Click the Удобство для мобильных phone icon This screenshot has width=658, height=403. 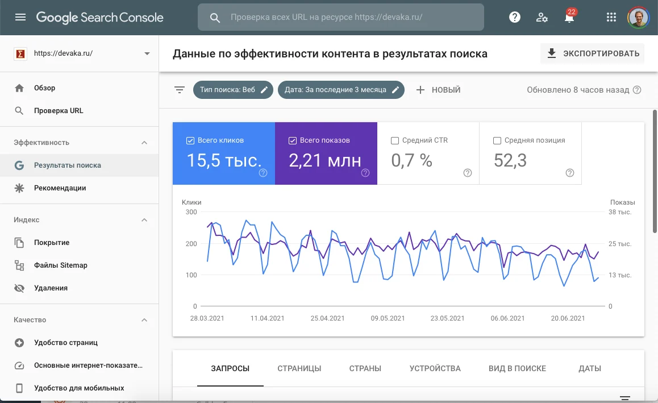19,388
